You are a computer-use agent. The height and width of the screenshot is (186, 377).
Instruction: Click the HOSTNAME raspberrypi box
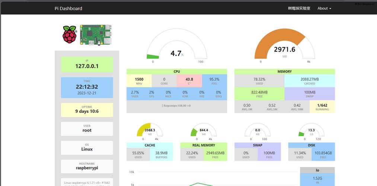pos(87,166)
